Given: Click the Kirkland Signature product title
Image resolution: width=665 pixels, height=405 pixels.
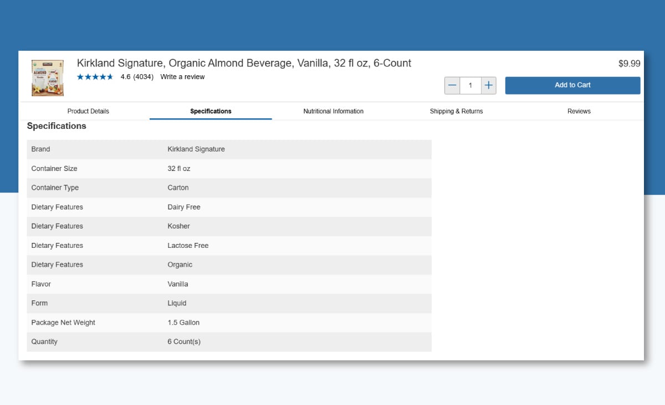Looking at the screenshot, I should point(244,63).
